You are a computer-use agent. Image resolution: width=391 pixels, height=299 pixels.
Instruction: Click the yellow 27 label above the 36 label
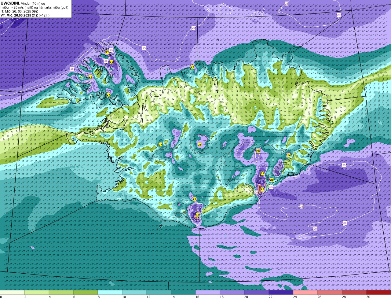coord(195,199)
